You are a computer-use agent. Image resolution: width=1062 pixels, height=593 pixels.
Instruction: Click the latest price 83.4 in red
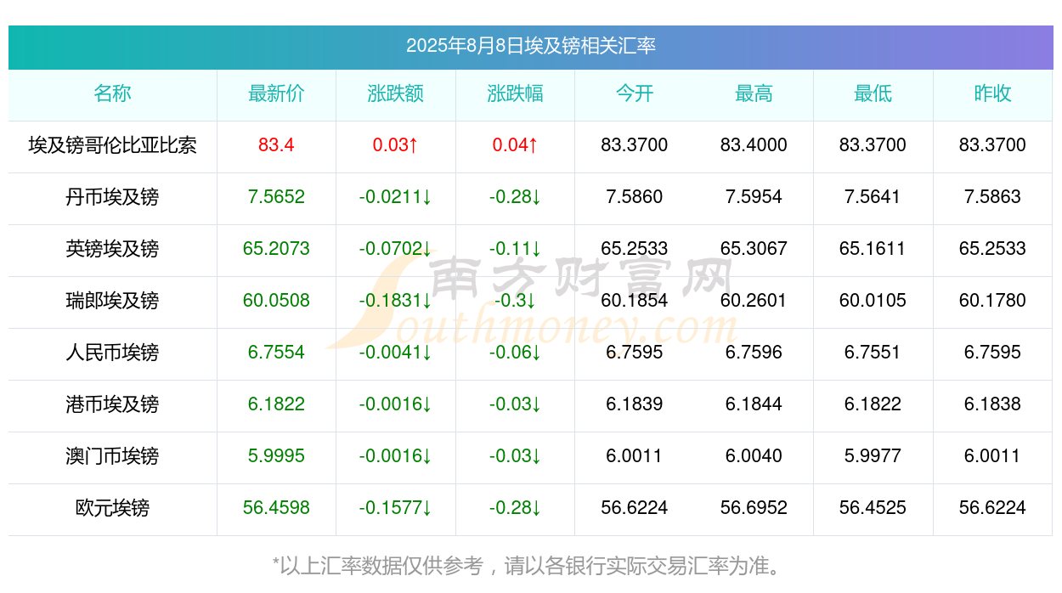(x=276, y=145)
